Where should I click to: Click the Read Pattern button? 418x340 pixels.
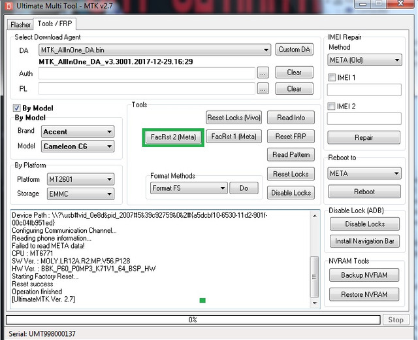coord(291,154)
